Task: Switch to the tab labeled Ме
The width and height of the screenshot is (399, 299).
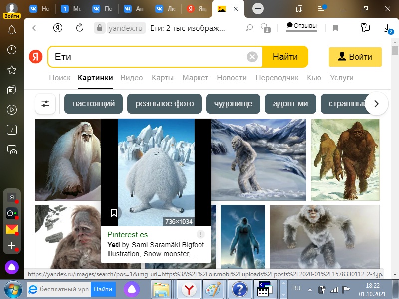Action: (x=71, y=9)
